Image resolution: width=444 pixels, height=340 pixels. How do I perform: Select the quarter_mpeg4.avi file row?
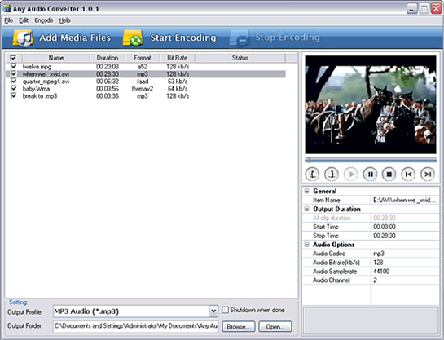click(146, 82)
